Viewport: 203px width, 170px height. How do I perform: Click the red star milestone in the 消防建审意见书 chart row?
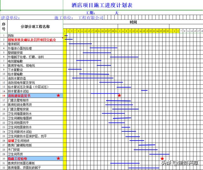click(x=119, y=95)
